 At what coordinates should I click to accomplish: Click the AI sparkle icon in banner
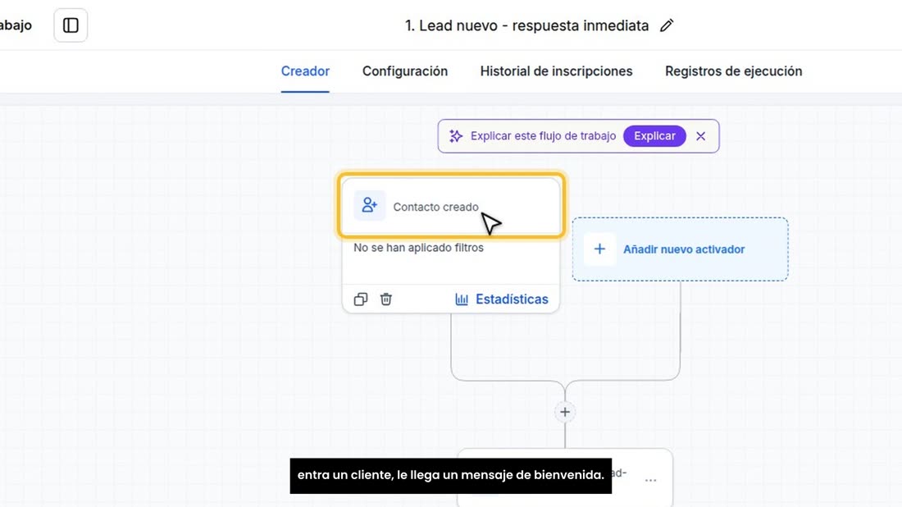click(x=456, y=136)
